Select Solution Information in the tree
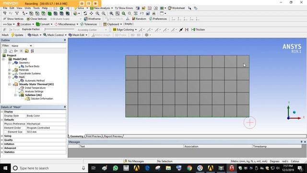 [42, 99]
